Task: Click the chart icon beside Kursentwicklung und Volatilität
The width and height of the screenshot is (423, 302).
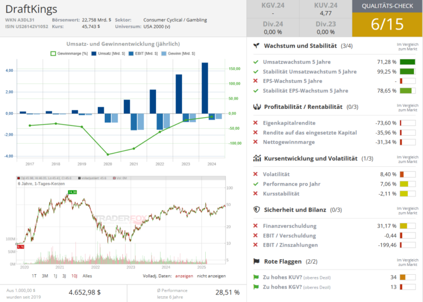Action: pos(257,158)
